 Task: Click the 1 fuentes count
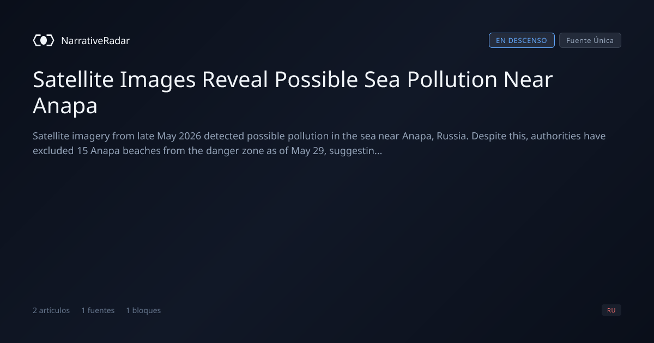98,310
